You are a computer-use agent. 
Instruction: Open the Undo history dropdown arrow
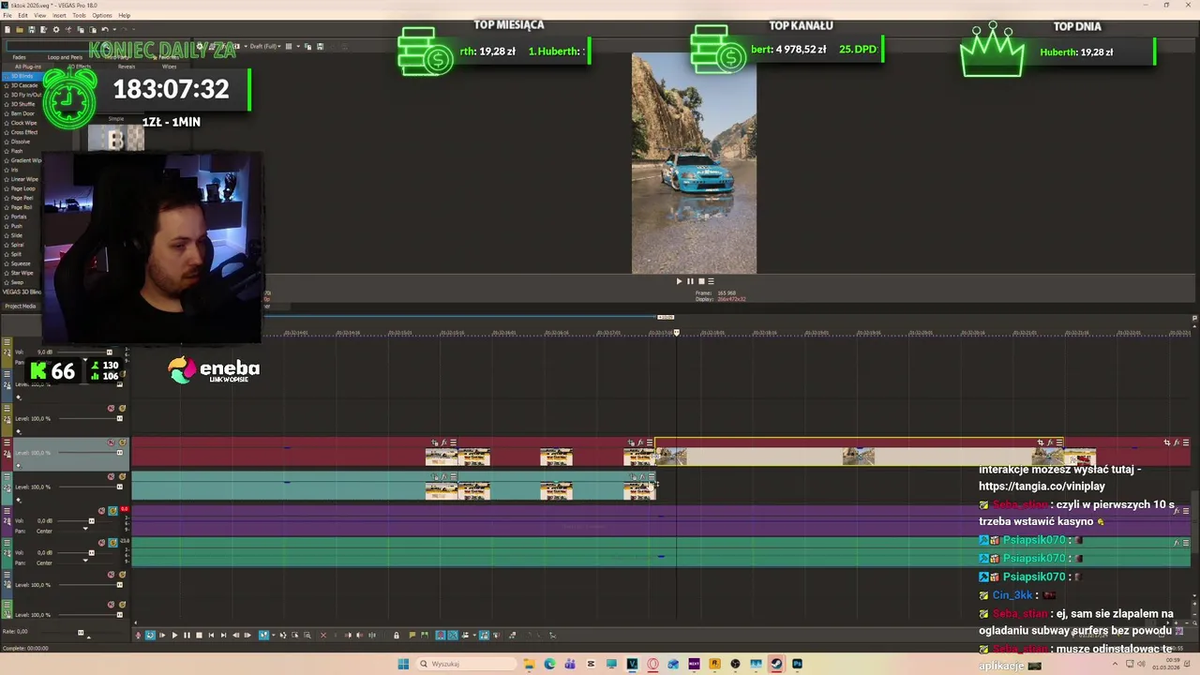click(114, 30)
